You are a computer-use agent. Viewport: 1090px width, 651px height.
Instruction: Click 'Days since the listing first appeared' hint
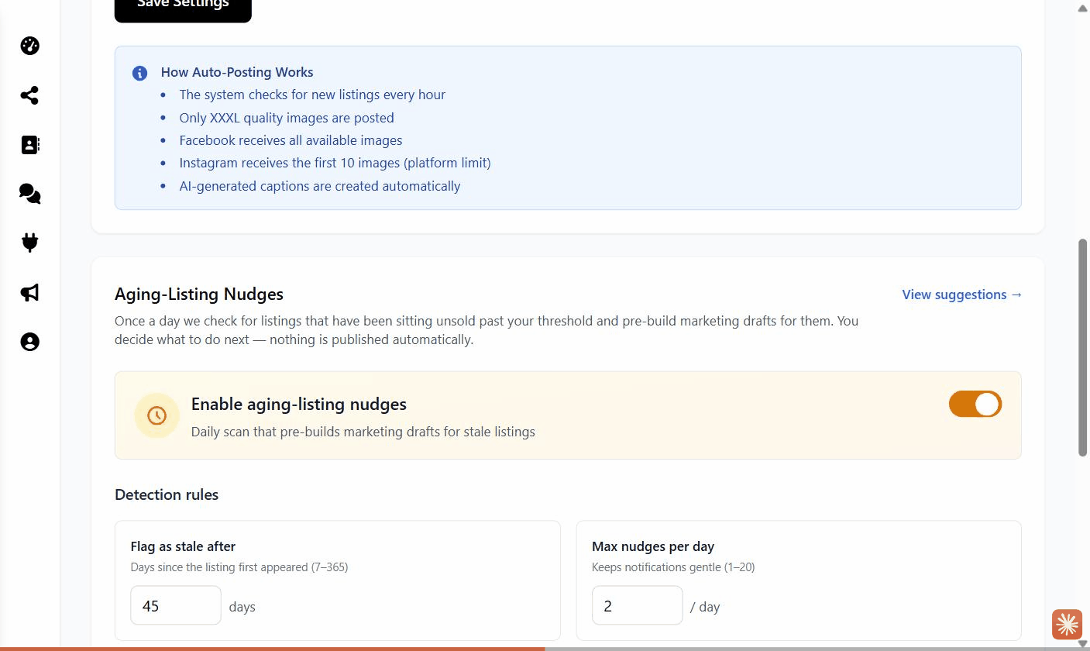[239, 567]
